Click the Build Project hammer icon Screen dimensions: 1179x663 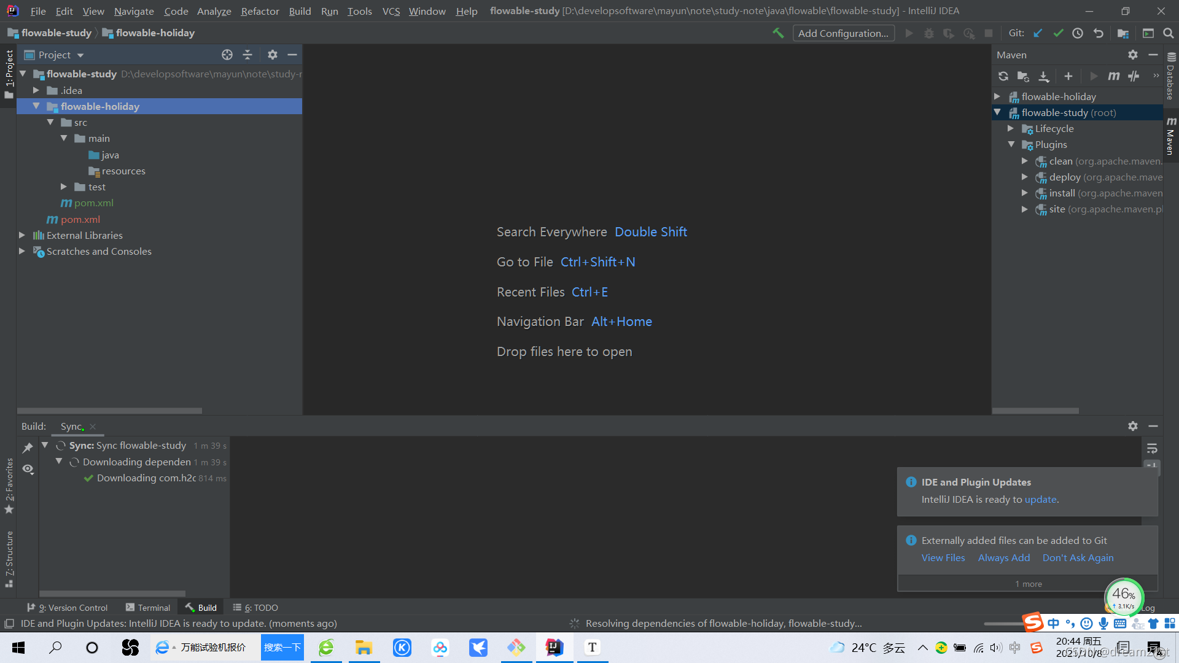click(778, 33)
